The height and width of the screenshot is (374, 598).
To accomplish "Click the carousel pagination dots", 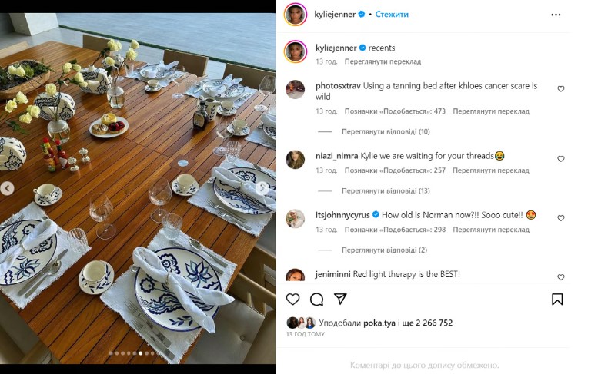I will tap(137, 354).
